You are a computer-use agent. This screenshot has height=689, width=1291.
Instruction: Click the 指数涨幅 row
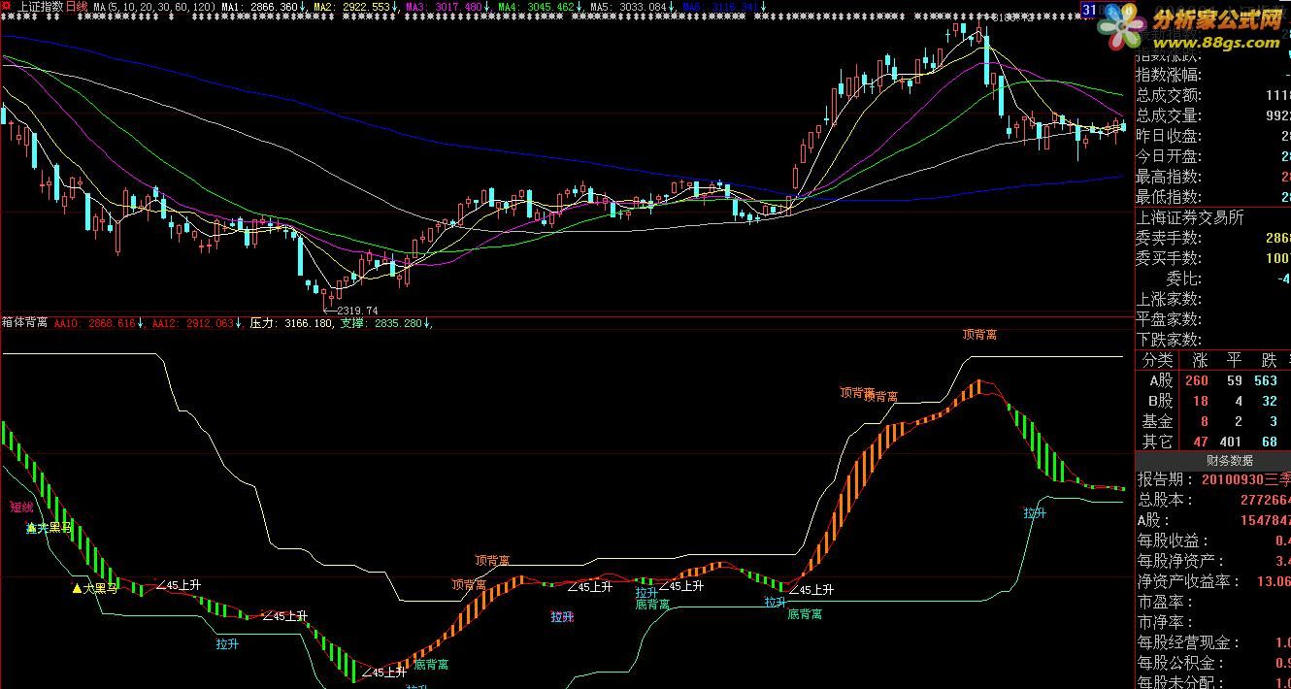coord(1212,75)
